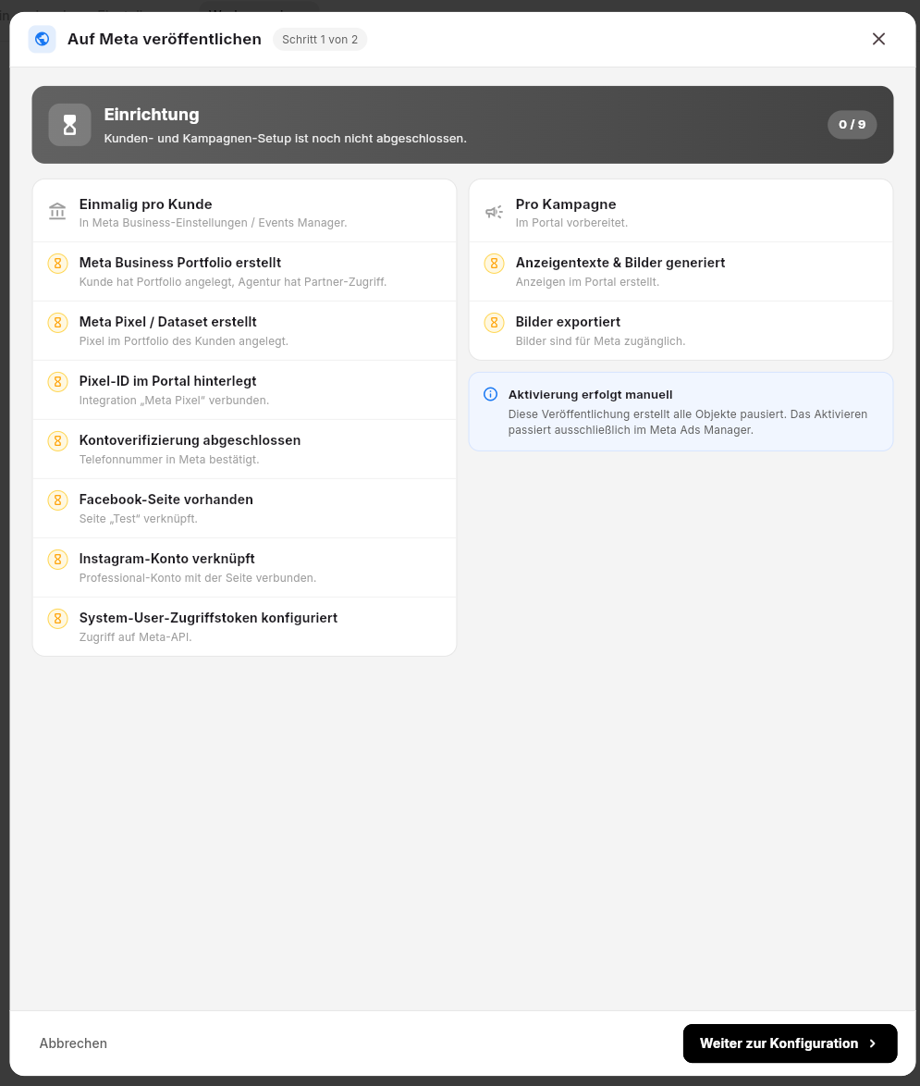The width and height of the screenshot is (920, 1086).
Task: Click pending icon for Meta Pixel / Dataset erstellt
Action: (57, 323)
